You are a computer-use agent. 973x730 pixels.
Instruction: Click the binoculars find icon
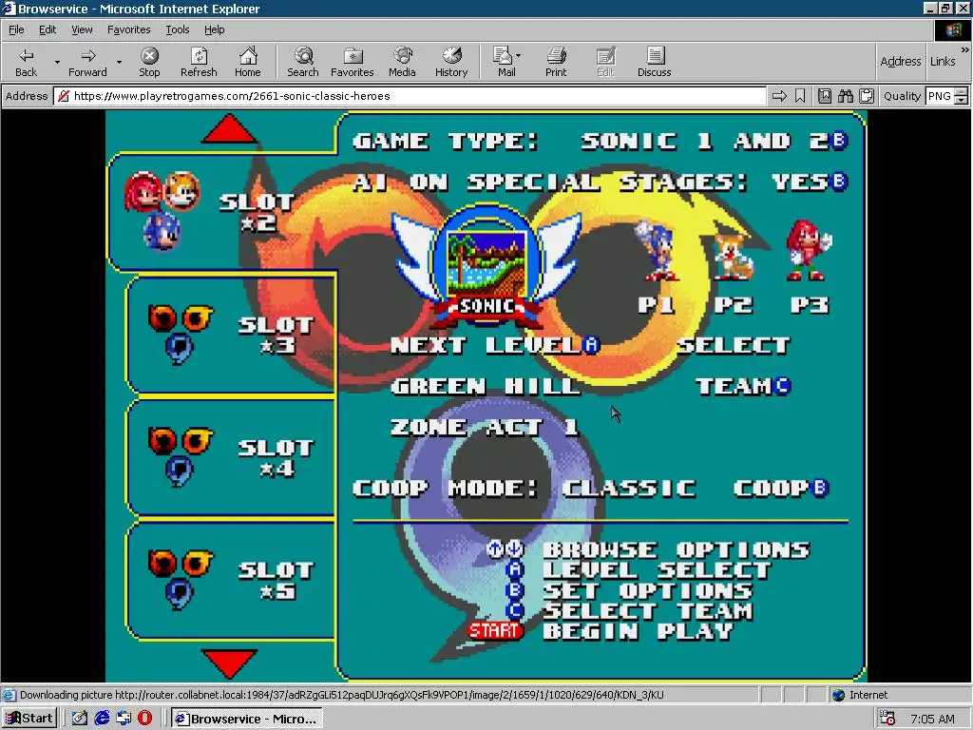pyautogui.click(x=845, y=96)
